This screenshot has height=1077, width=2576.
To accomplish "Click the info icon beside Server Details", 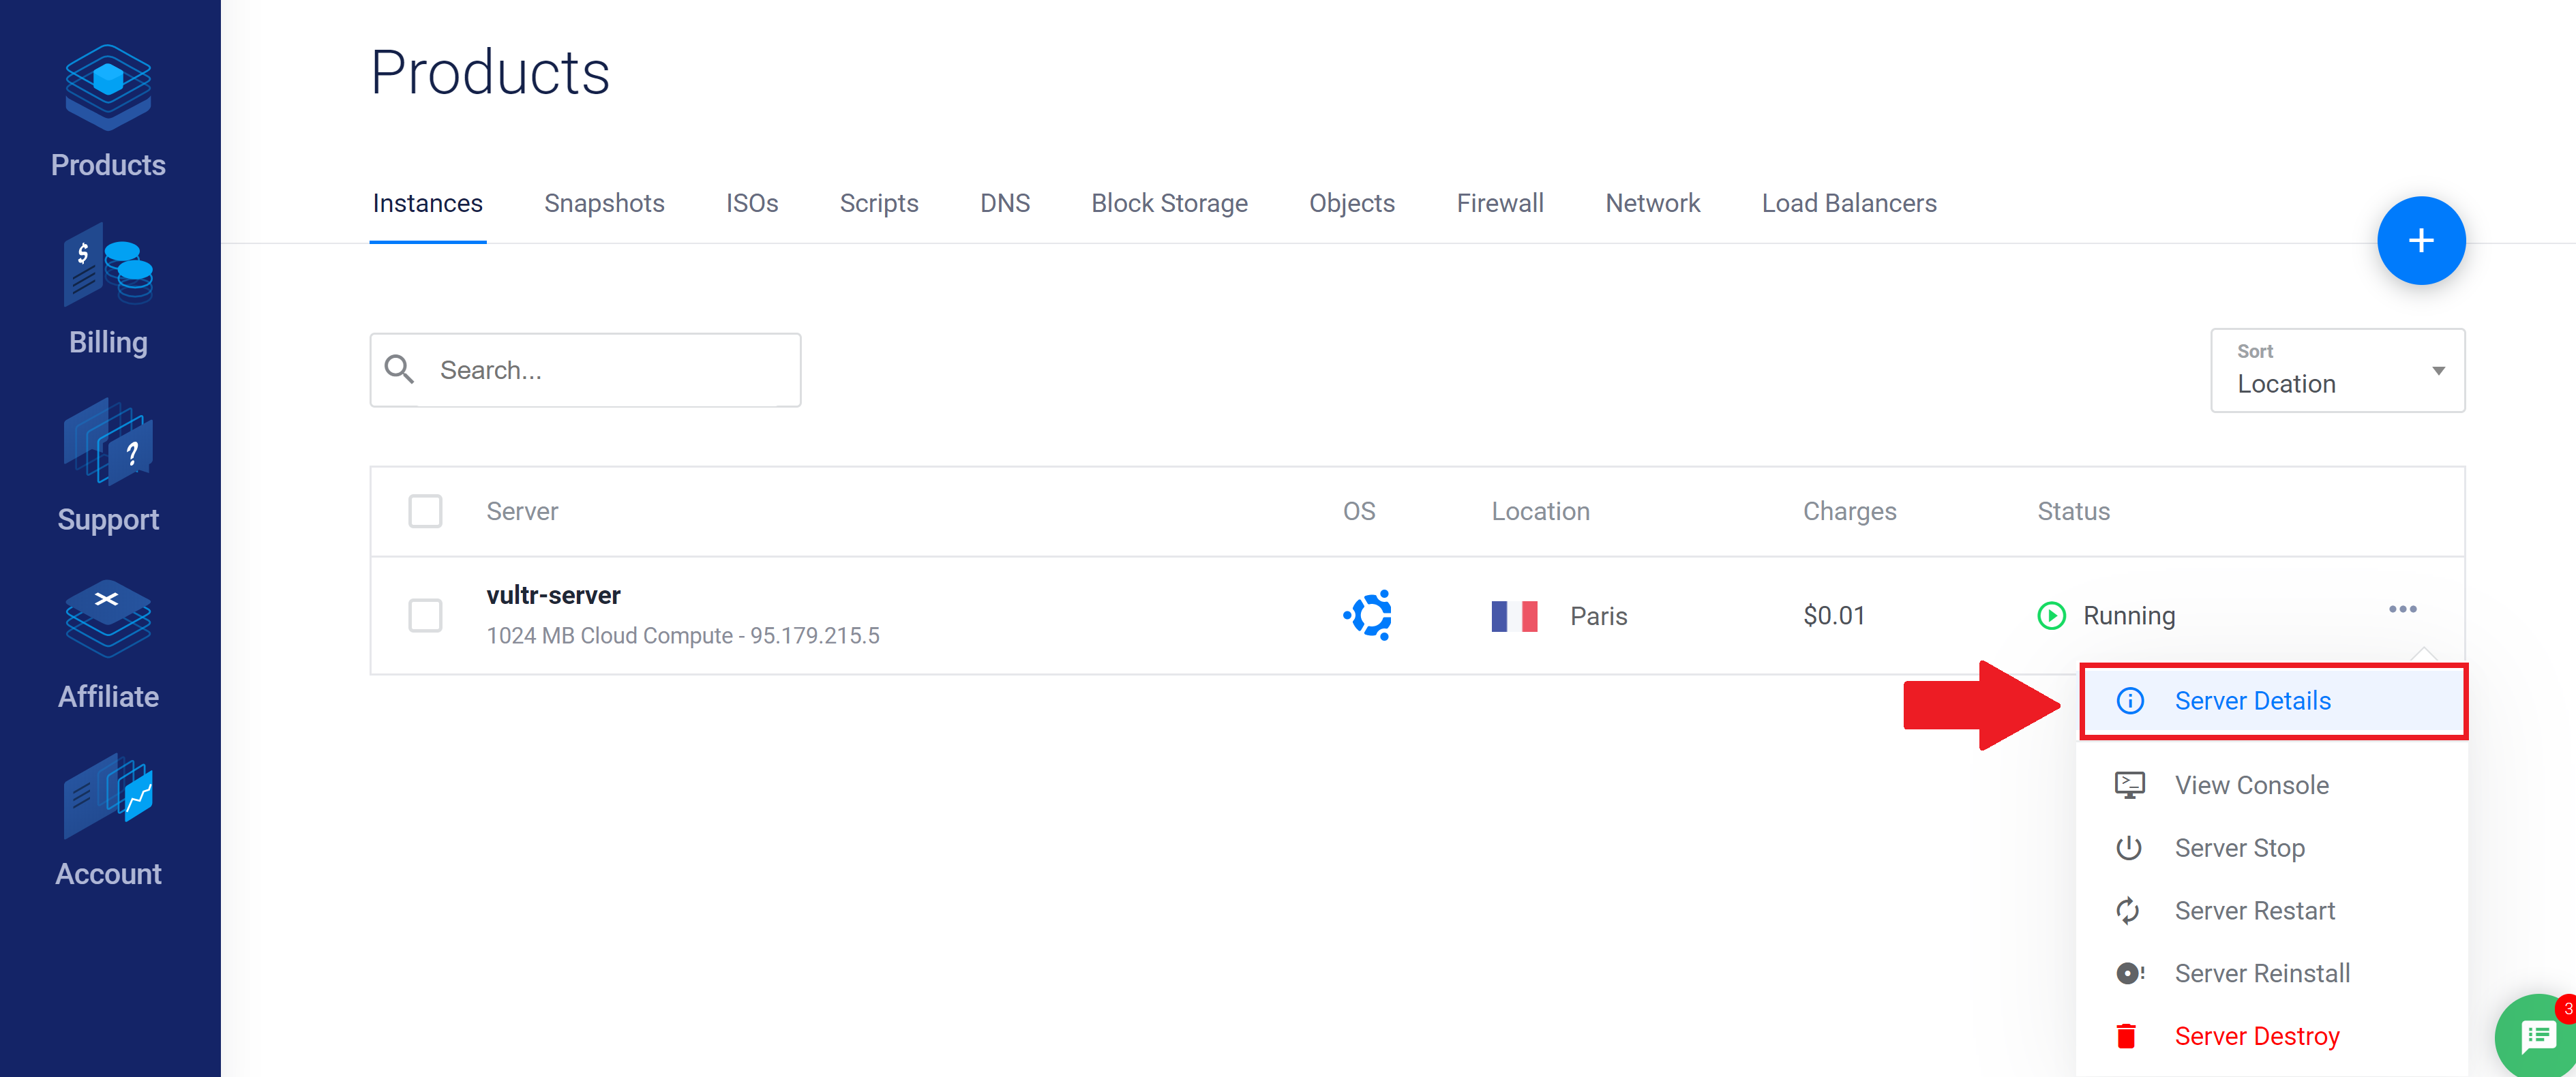I will coord(2130,700).
